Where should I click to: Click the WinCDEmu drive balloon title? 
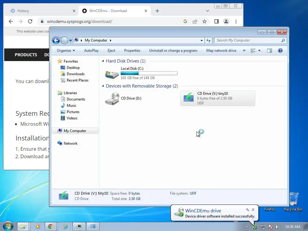pyautogui.click(x=203, y=211)
